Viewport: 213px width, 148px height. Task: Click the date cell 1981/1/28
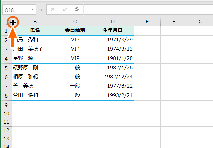tap(113, 59)
